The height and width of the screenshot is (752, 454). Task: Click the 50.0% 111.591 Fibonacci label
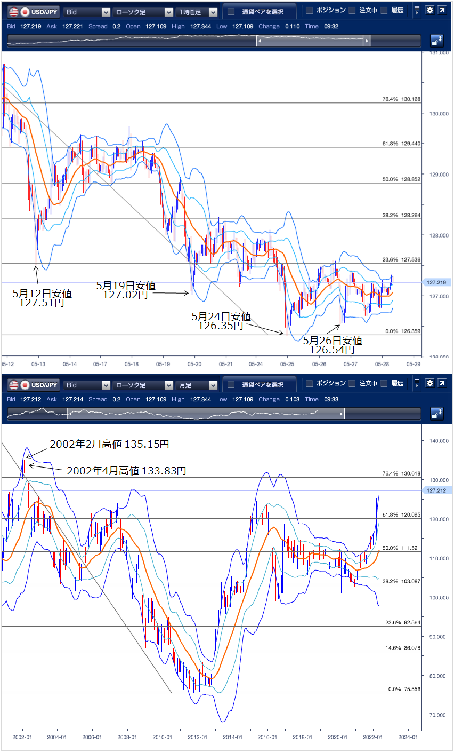(x=402, y=548)
